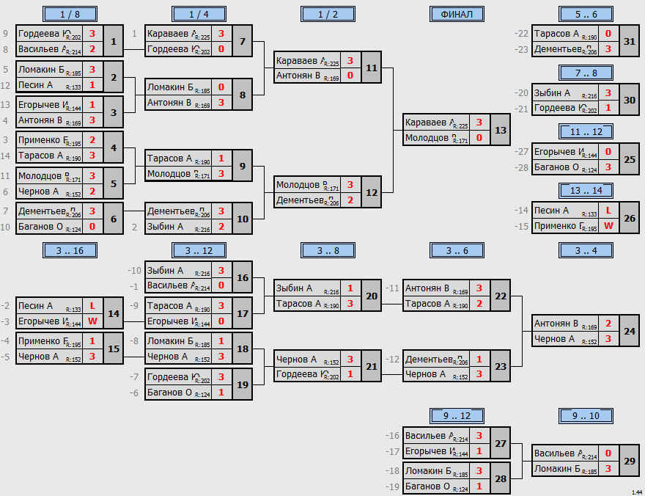
Task: Click the 3 .. 4 round header
Action: (586, 250)
